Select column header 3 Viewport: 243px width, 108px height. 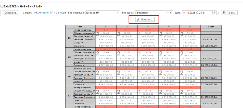pyautogui.click(x=148, y=27)
